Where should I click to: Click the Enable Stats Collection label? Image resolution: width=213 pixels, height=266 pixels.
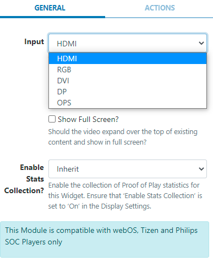(x=24, y=179)
